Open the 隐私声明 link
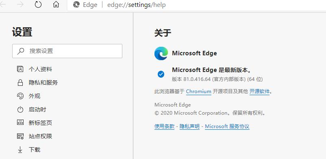 point(189,126)
